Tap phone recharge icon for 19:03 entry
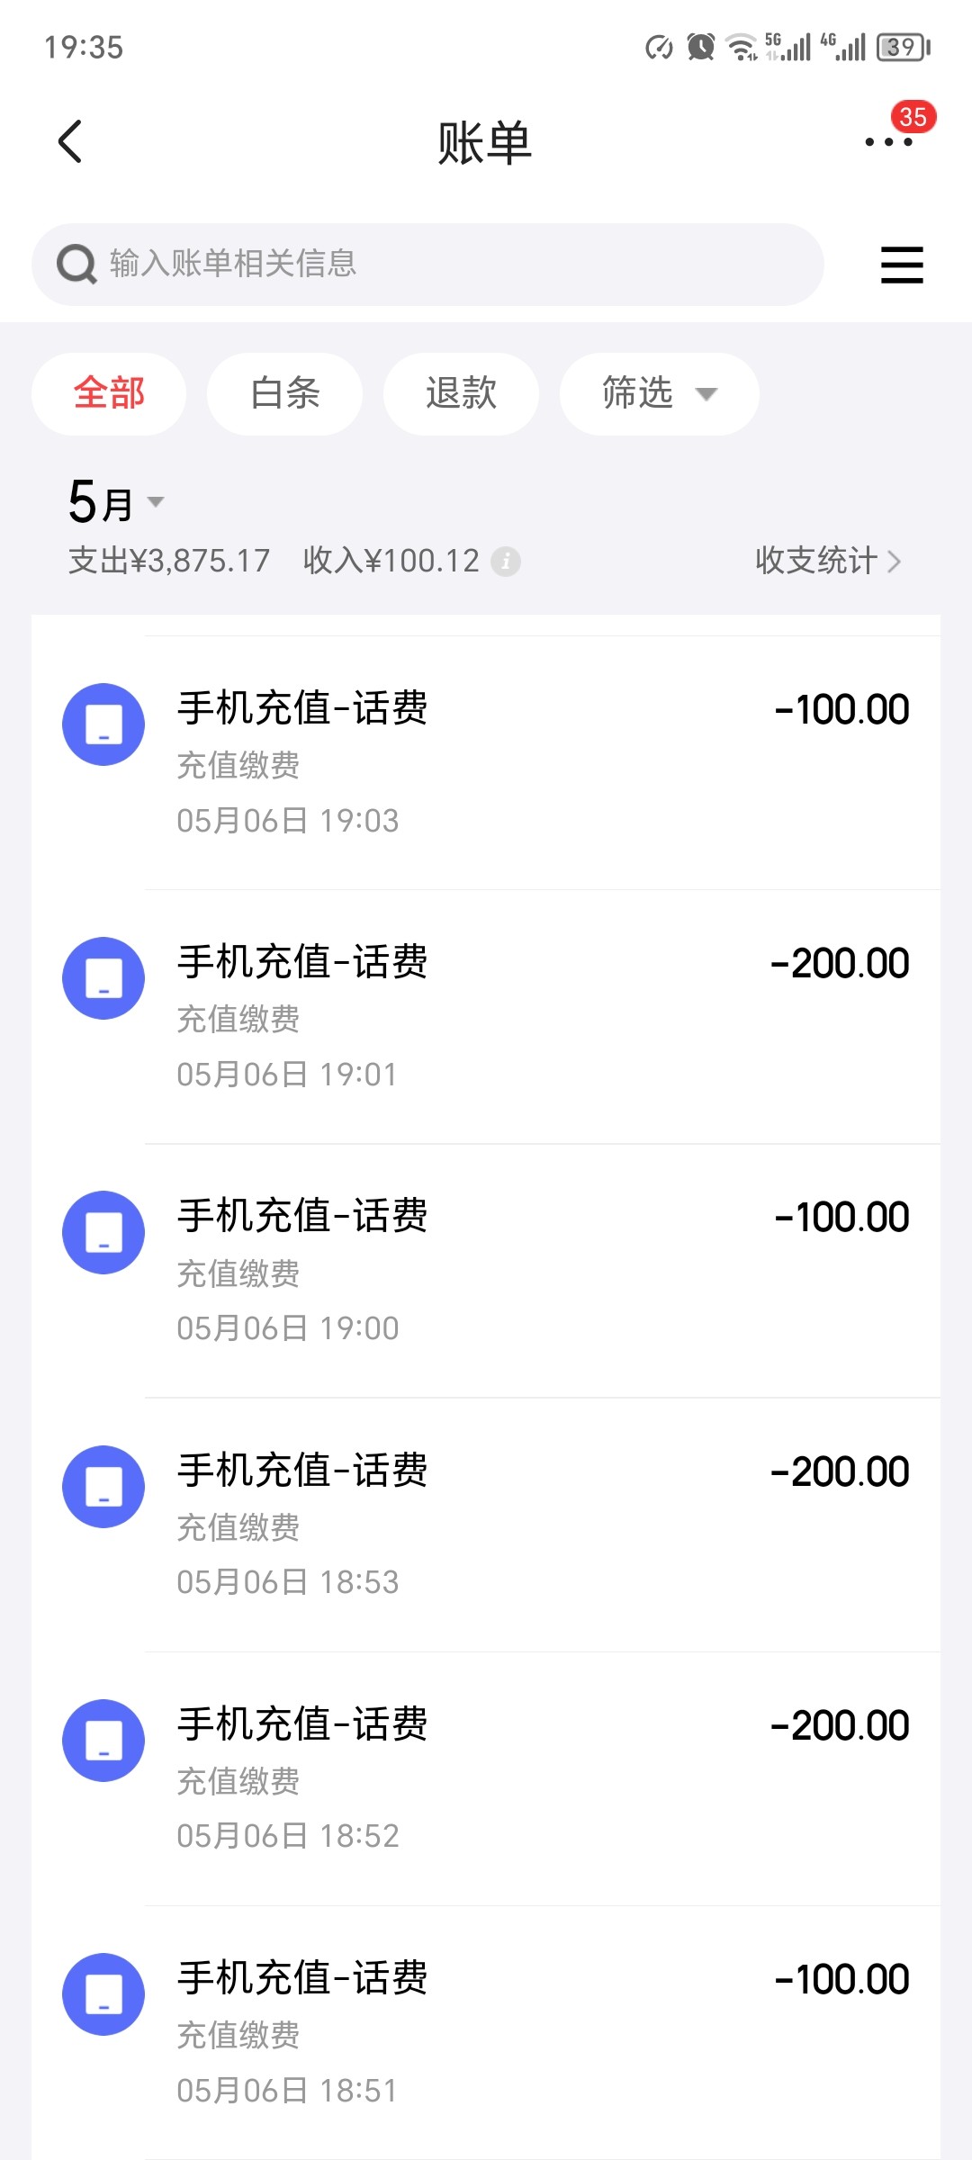 coord(103,724)
